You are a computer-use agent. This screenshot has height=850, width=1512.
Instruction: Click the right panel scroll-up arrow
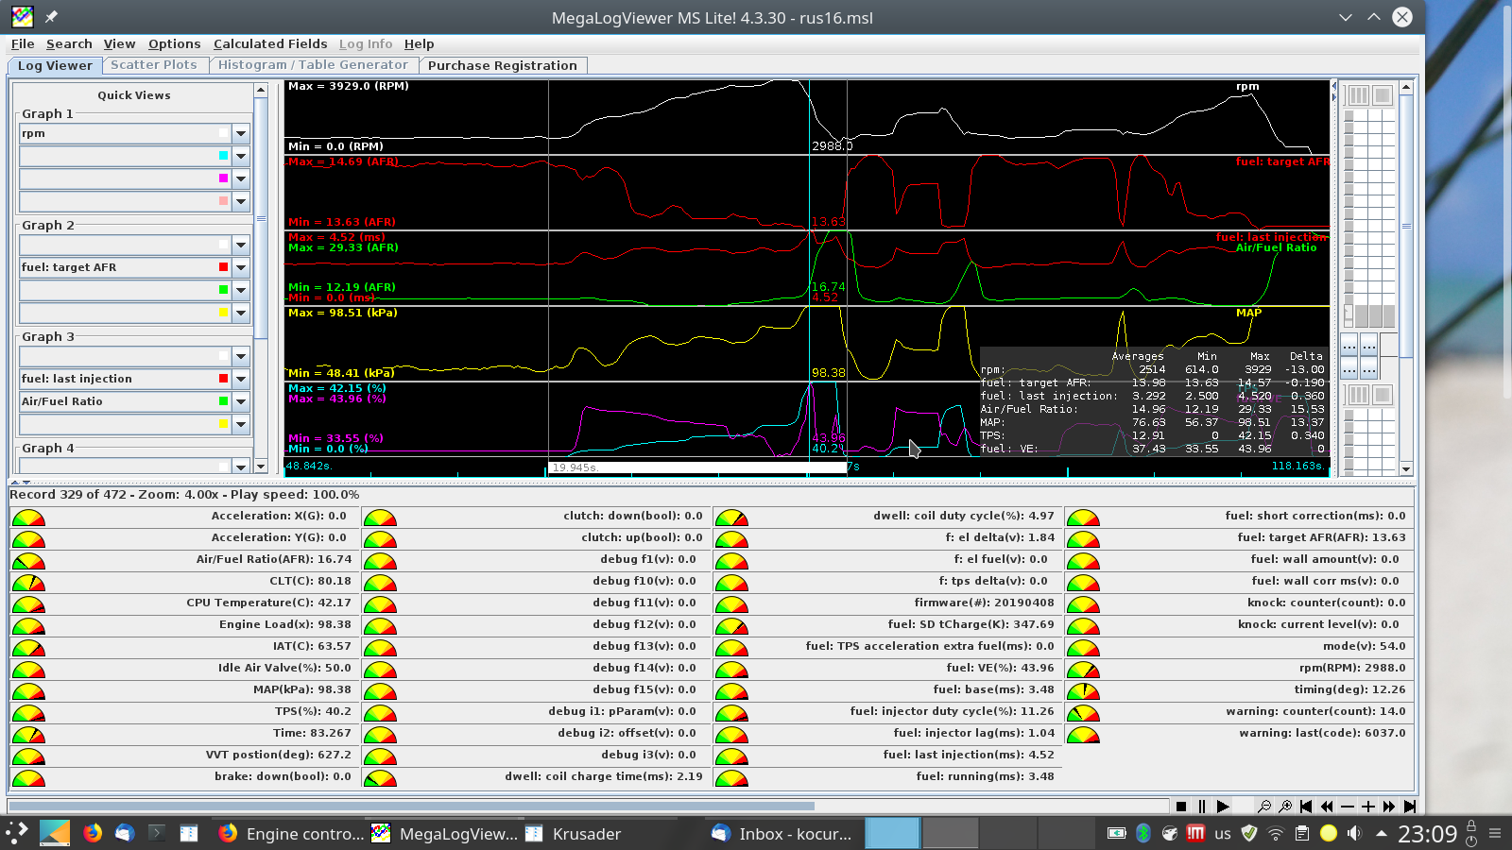[x=1406, y=87]
